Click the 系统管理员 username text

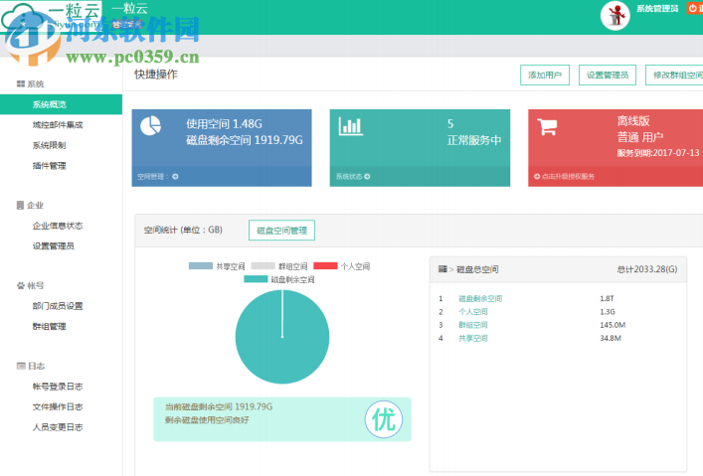pos(657,9)
